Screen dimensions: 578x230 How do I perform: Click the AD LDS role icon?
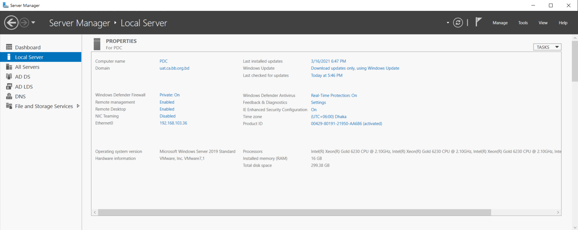tap(9, 86)
